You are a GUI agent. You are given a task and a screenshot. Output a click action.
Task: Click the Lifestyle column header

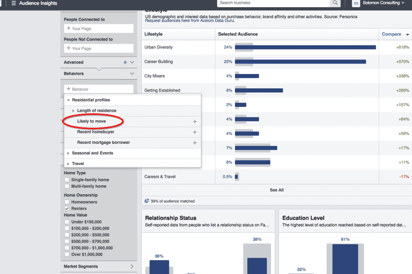click(x=153, y=34)
